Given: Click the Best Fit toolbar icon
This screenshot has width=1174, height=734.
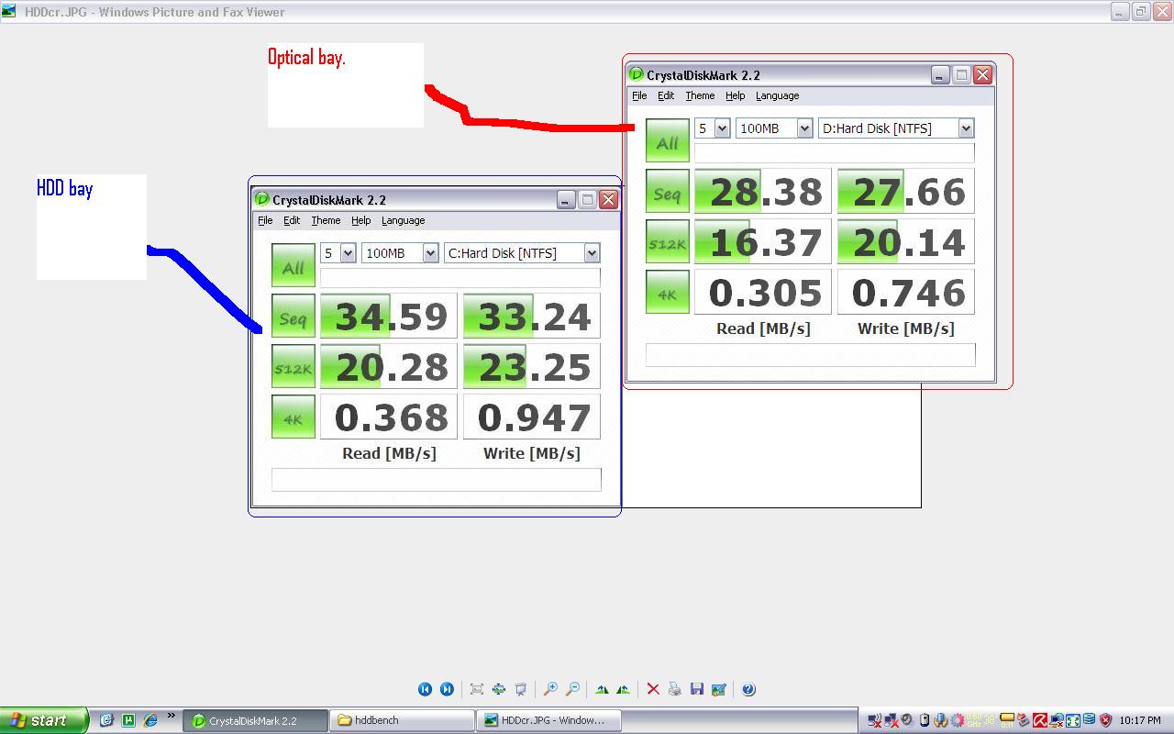Looking at the screenshot, I should pyautogui.click(x=477, y=689).
